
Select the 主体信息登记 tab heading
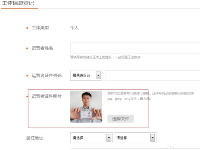(18, 3)
